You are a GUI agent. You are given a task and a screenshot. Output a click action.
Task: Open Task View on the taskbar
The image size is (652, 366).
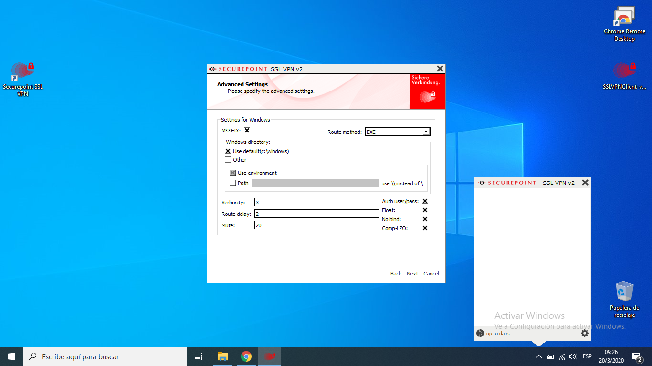click(x=199, y=356)
